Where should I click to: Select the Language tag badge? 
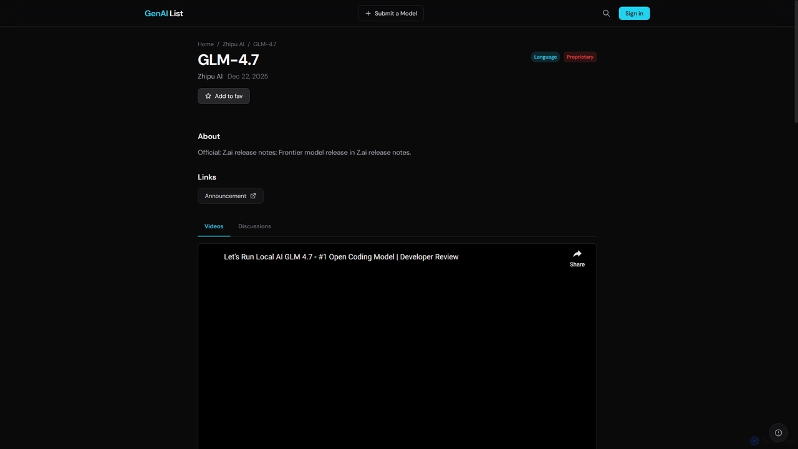pyautogui.click(x=546, y=57)
